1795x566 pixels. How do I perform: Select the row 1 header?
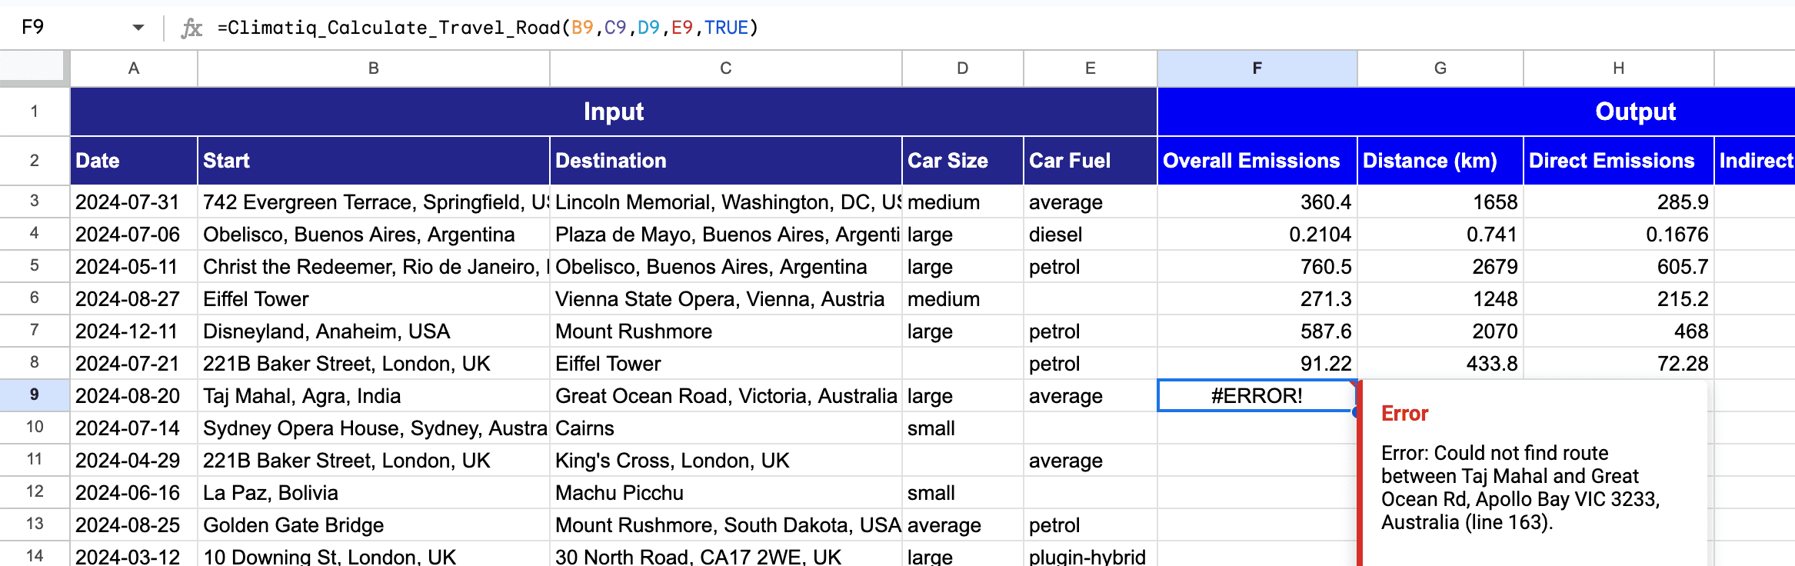coord(34,112)
